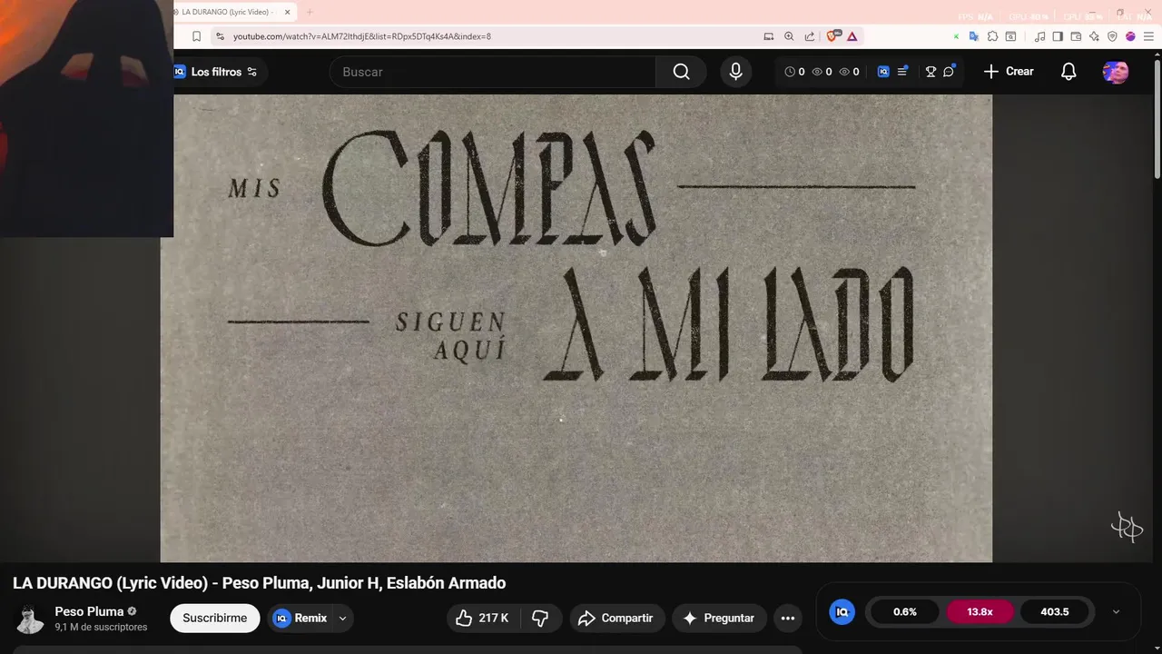Open Peso Pluma channel avatar

(x=30, y=619)
